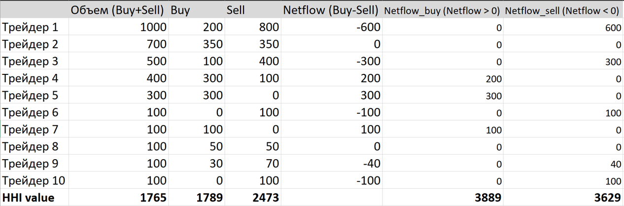Select Трейдер 2 volume cell showing 700
This screenshot has width=624, height=206.
[118, 44]
